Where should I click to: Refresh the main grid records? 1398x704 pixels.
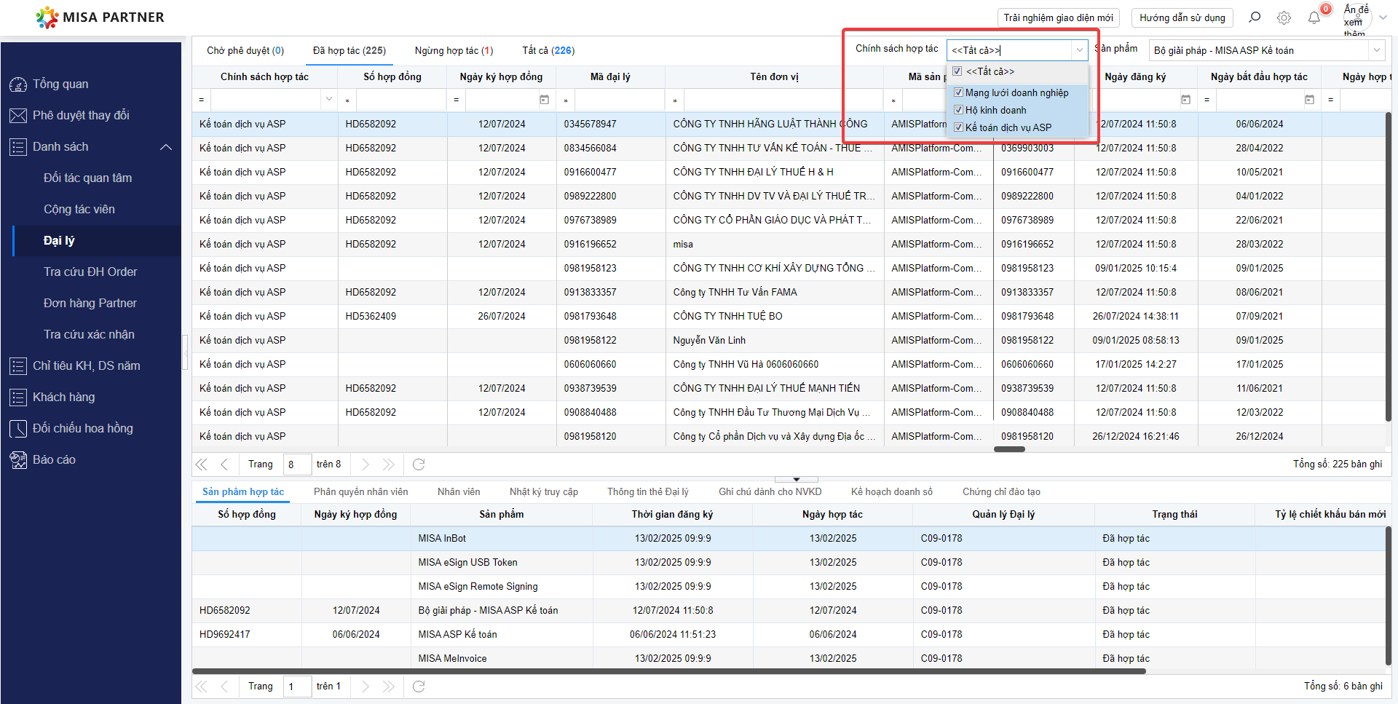(419, 464)
